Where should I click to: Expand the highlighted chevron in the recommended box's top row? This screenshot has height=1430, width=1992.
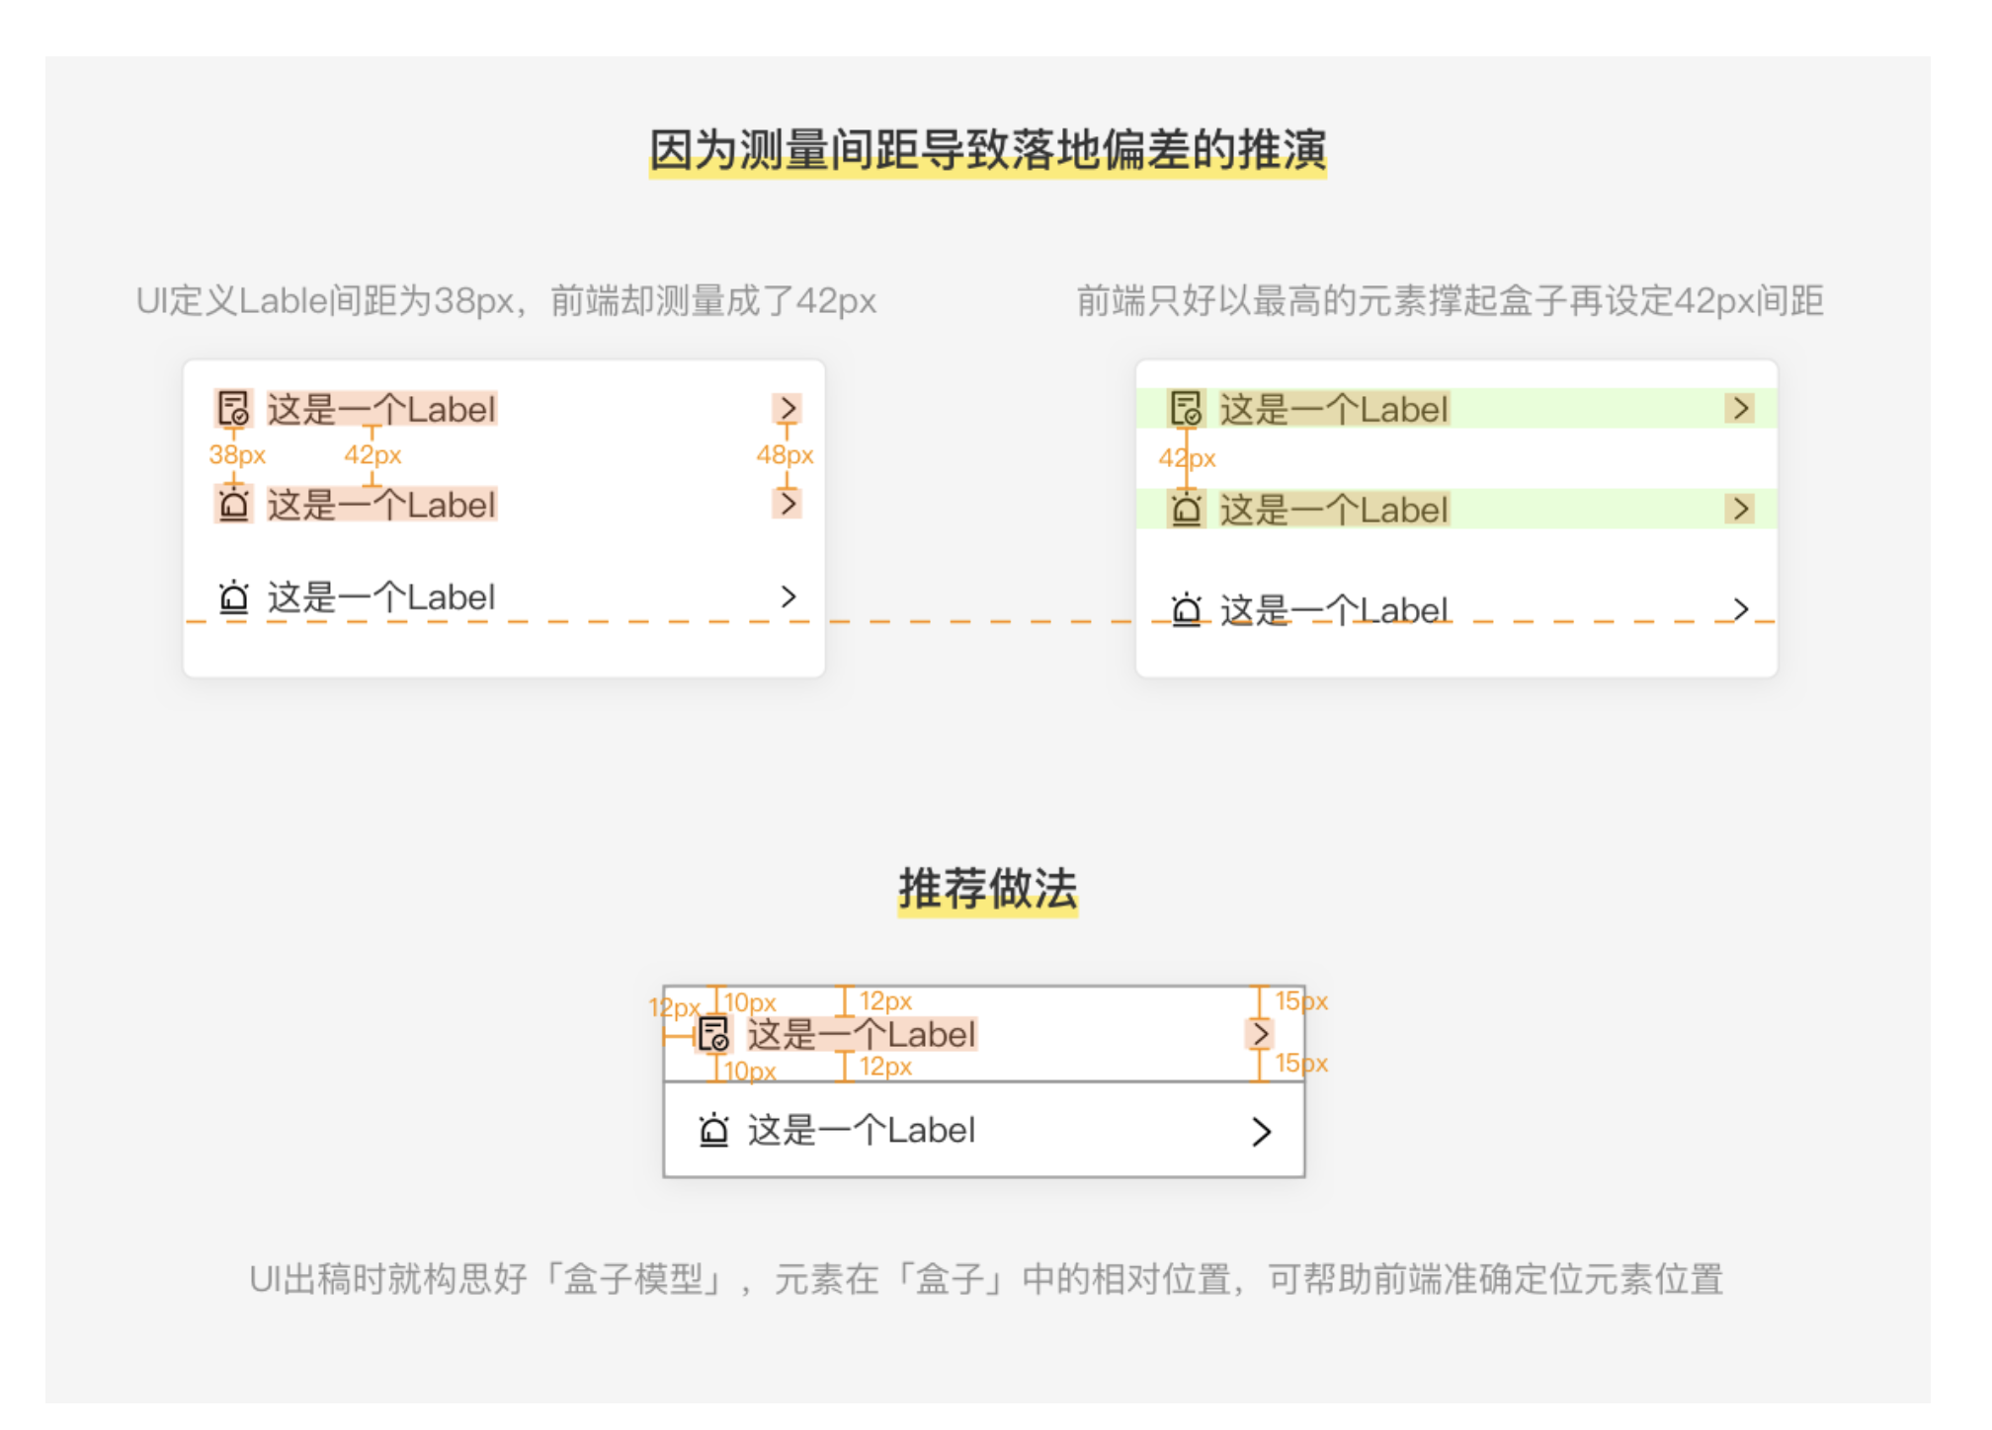click(1260, 1035)
